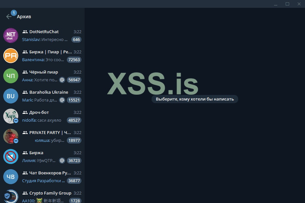Click Студия Разработки message preview

click(x=43, y=181)
